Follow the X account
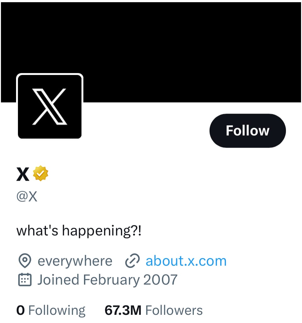302x323 pixels. tap(248, 131)
